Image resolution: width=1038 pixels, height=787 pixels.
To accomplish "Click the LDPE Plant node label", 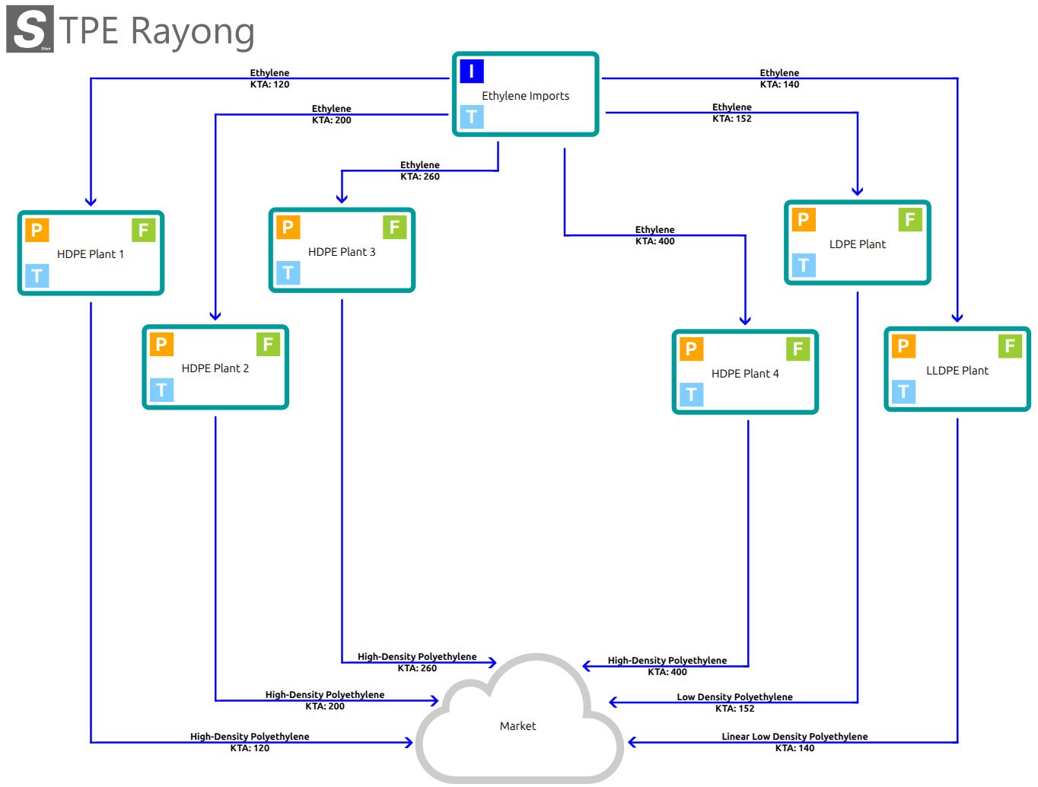I will coord(858,244).
